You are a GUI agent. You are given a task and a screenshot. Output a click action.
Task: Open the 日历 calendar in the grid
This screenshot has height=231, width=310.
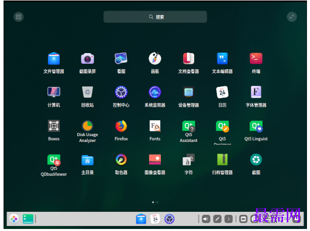pyautogui.click(x=222, y=92)
